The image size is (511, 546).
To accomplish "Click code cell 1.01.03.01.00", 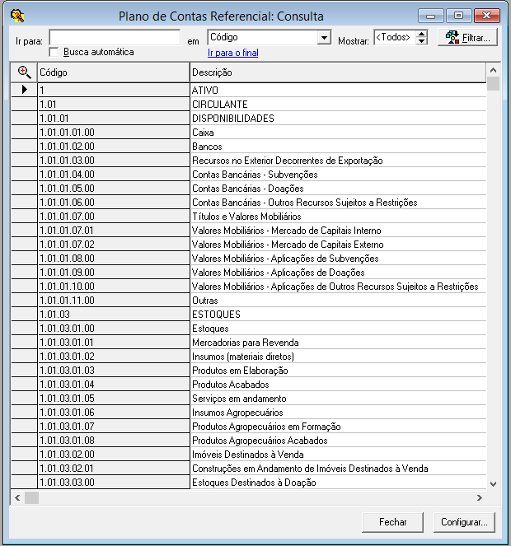I will coord(114,328).
